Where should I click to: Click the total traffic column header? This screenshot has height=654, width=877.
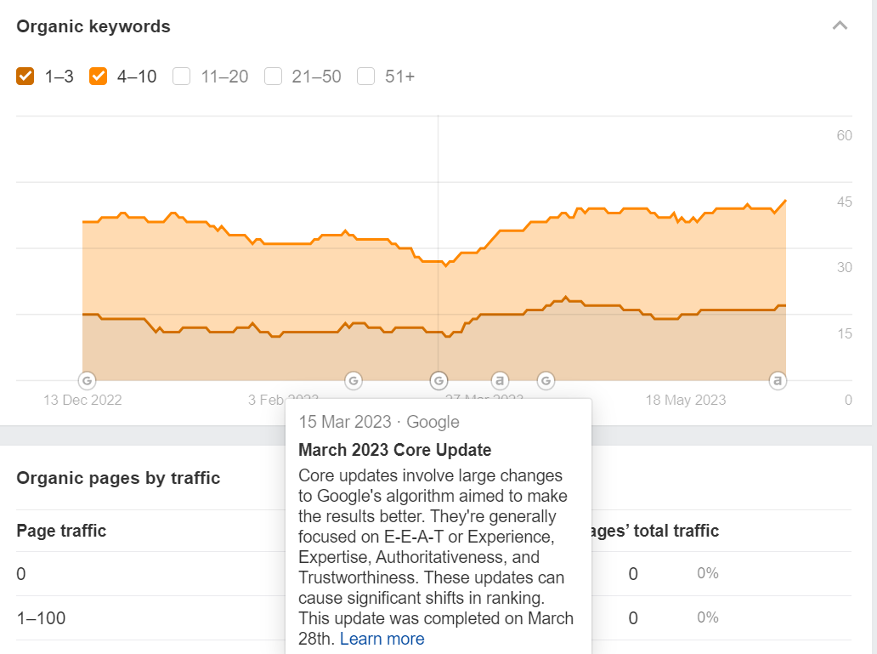point(653,531)
